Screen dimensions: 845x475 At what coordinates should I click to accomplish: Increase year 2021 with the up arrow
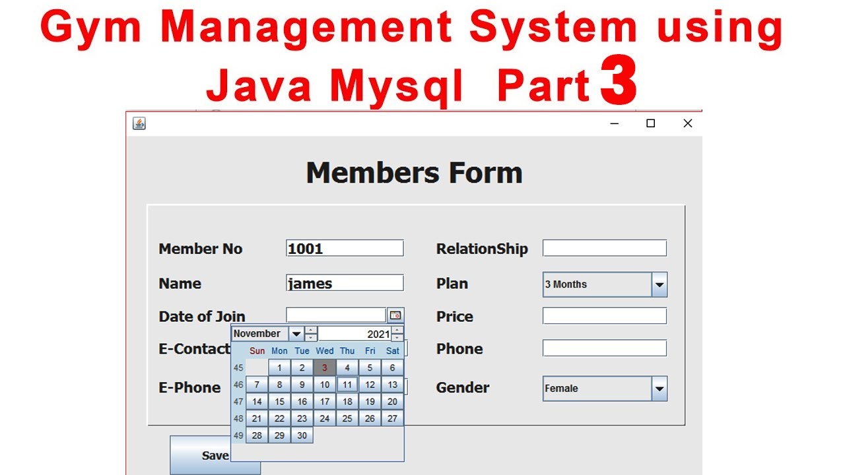click(x=397, y=330)
